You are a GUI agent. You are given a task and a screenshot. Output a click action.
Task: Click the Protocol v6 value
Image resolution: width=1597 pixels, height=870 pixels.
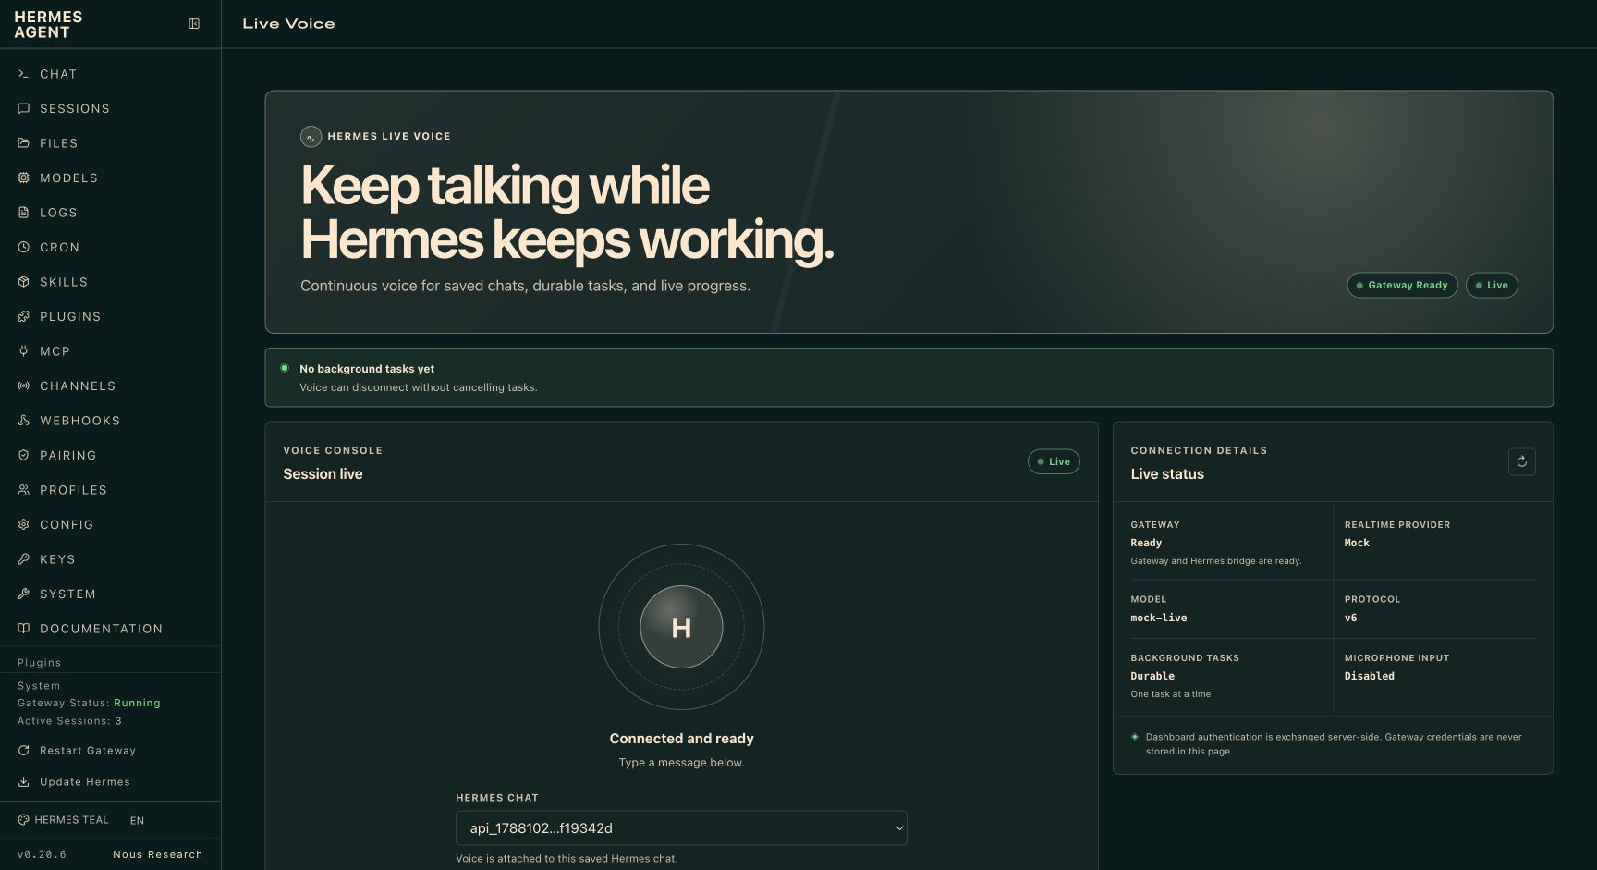point(1350,618)
